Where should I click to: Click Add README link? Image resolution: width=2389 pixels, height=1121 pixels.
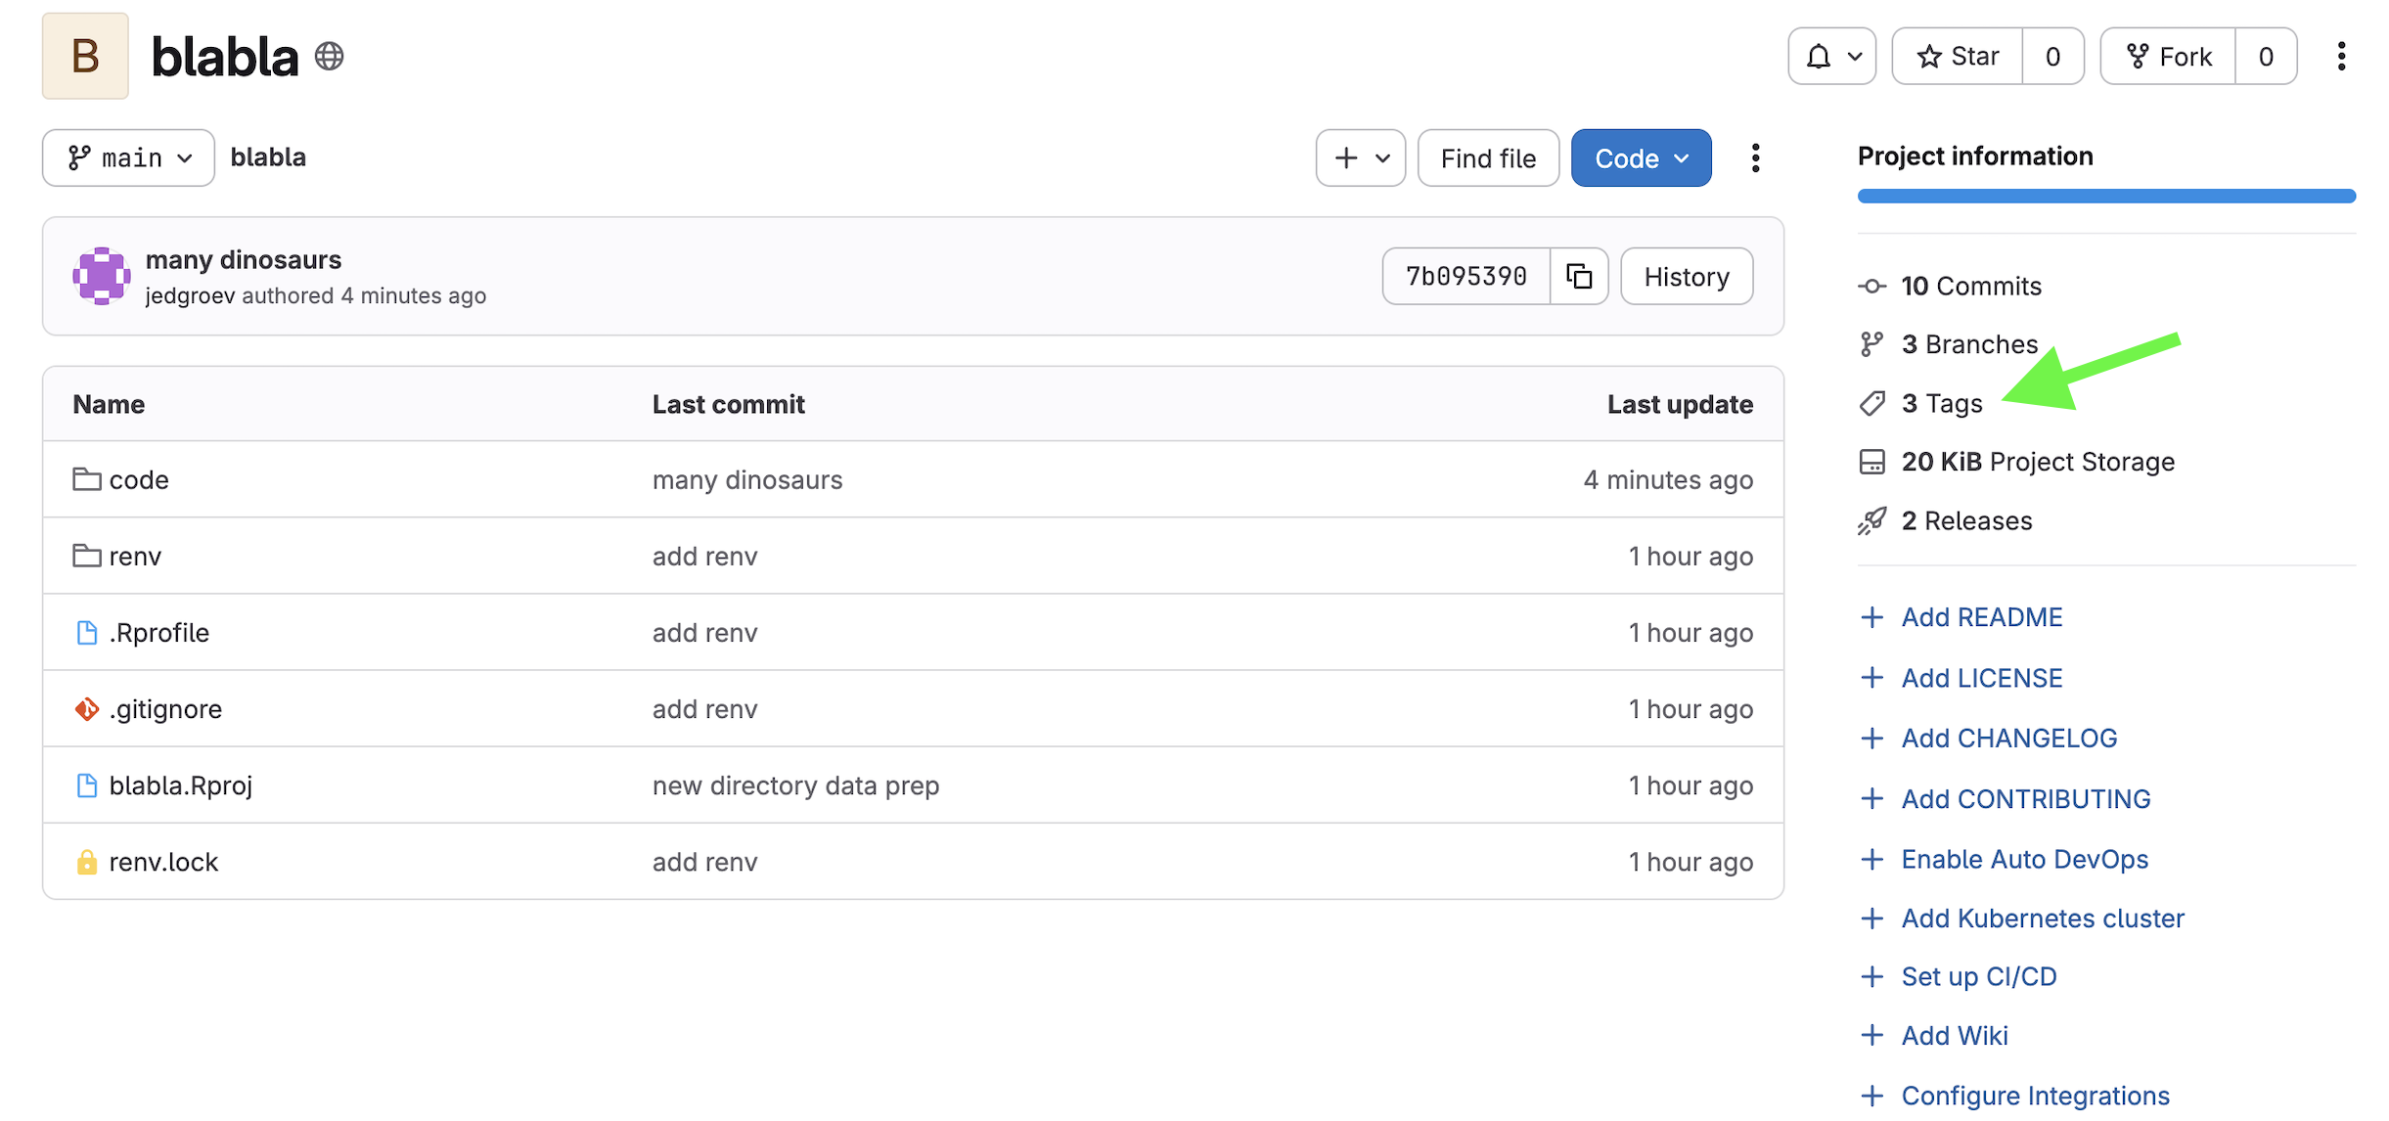[x=1981, y=617]
